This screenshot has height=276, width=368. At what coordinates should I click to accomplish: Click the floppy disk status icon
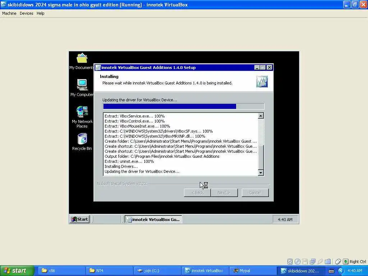[x=305, y=262]
